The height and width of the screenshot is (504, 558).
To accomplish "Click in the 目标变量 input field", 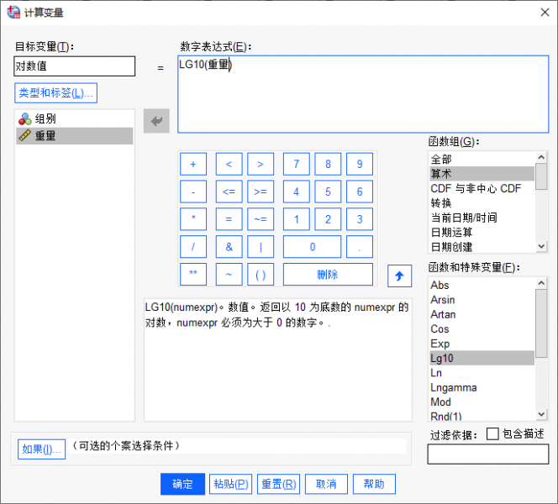I will tap(75, 66).
